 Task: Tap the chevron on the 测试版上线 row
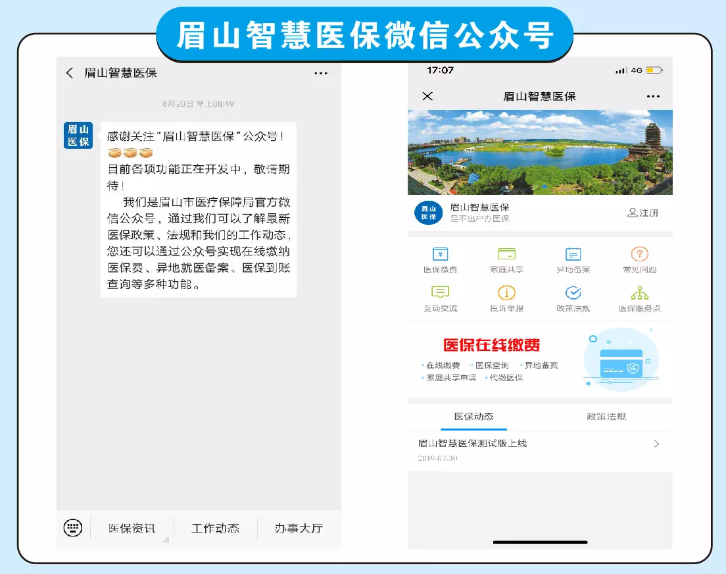pos(656,444)
